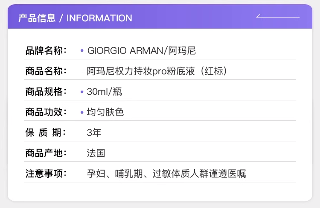Click shelf life value '3年'

pyautogui.click(x=94, y=132)
